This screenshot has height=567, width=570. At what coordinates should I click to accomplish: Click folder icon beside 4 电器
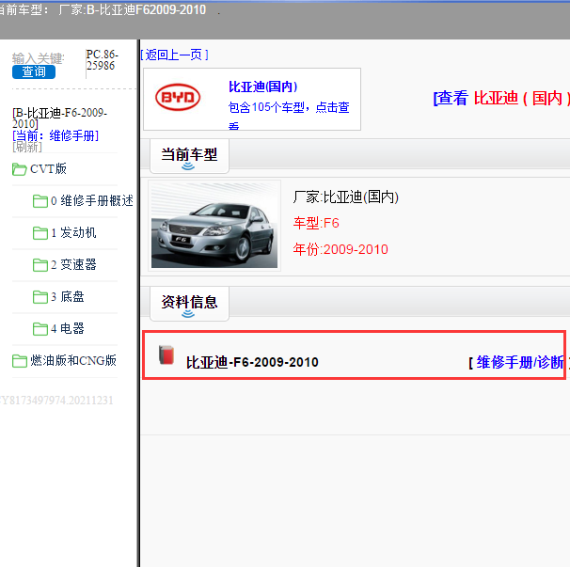[x=40, y=329]
